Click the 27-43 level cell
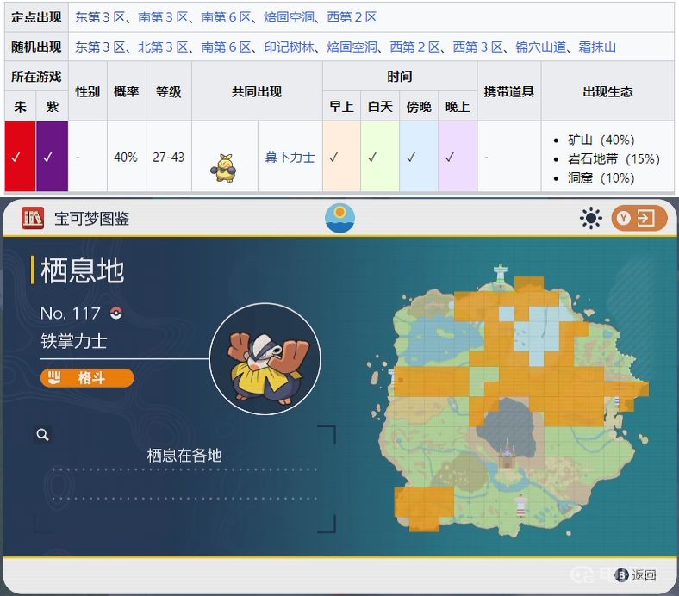The height and width of the screenshot is (596, 679). (168, 157)
